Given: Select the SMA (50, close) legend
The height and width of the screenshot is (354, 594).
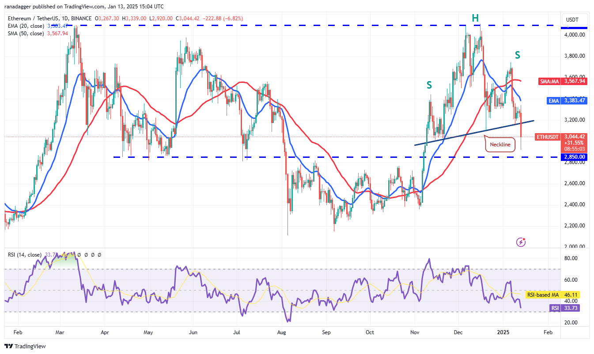Looking at the screenshot, I should [26, 33].
